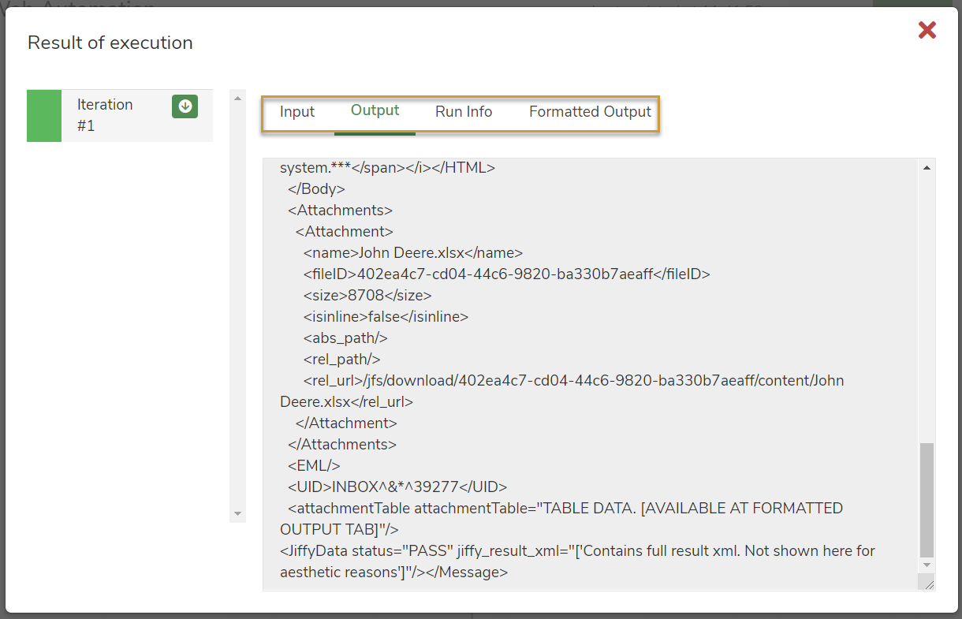The image size is (962, 619).
Task: Click the down arrow of the left pane scrollbar
Action: pyautogui.click(x=237, y=513)
